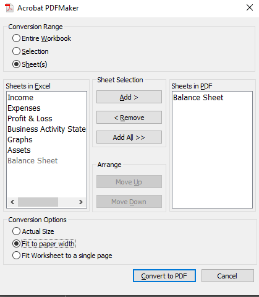Click right arrow of horizontal scrollbar
This screenshot has width=259, height=297.
tap(81, 202)
